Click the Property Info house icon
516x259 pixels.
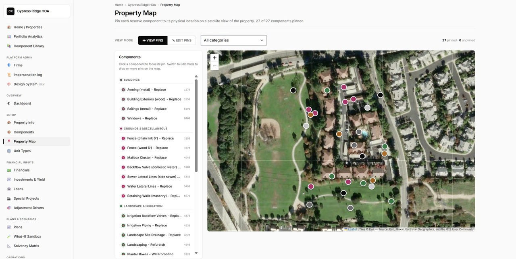point(9,122)
